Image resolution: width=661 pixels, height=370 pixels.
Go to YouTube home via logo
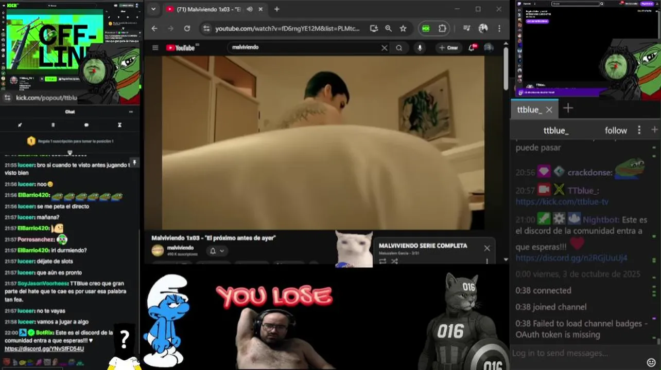tap(182, 48)
